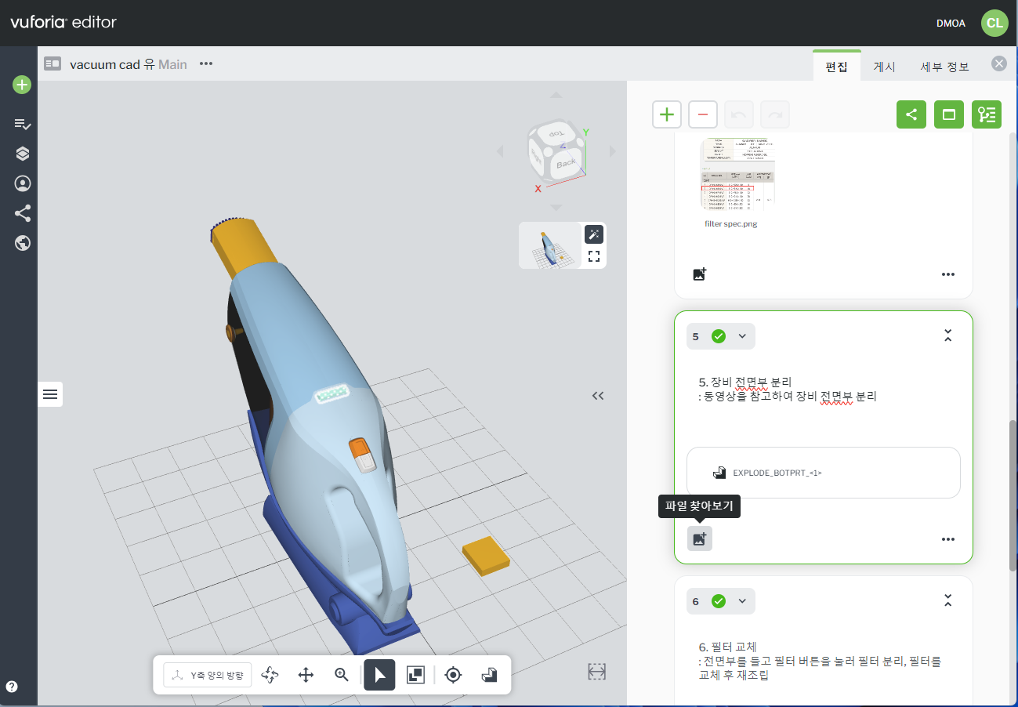
Task: Open the step 5 dropdown chevron
Action: [742, 336]
